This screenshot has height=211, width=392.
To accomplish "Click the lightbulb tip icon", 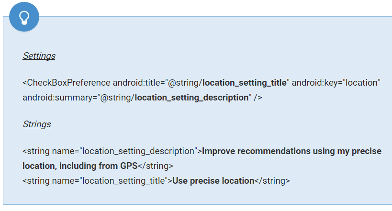I will 24,18.
